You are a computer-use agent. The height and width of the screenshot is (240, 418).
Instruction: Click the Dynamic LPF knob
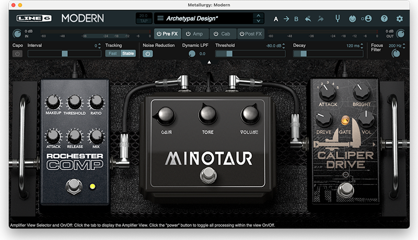[x=192, y=54]
